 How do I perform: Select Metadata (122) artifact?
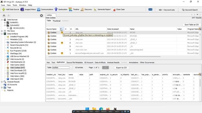point(16,40)
